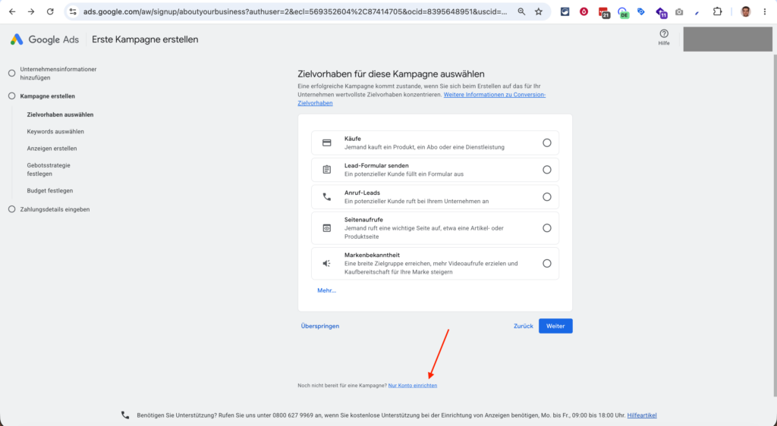
Task: Open Hilfe question mark icon
Action: pos(664,33)
